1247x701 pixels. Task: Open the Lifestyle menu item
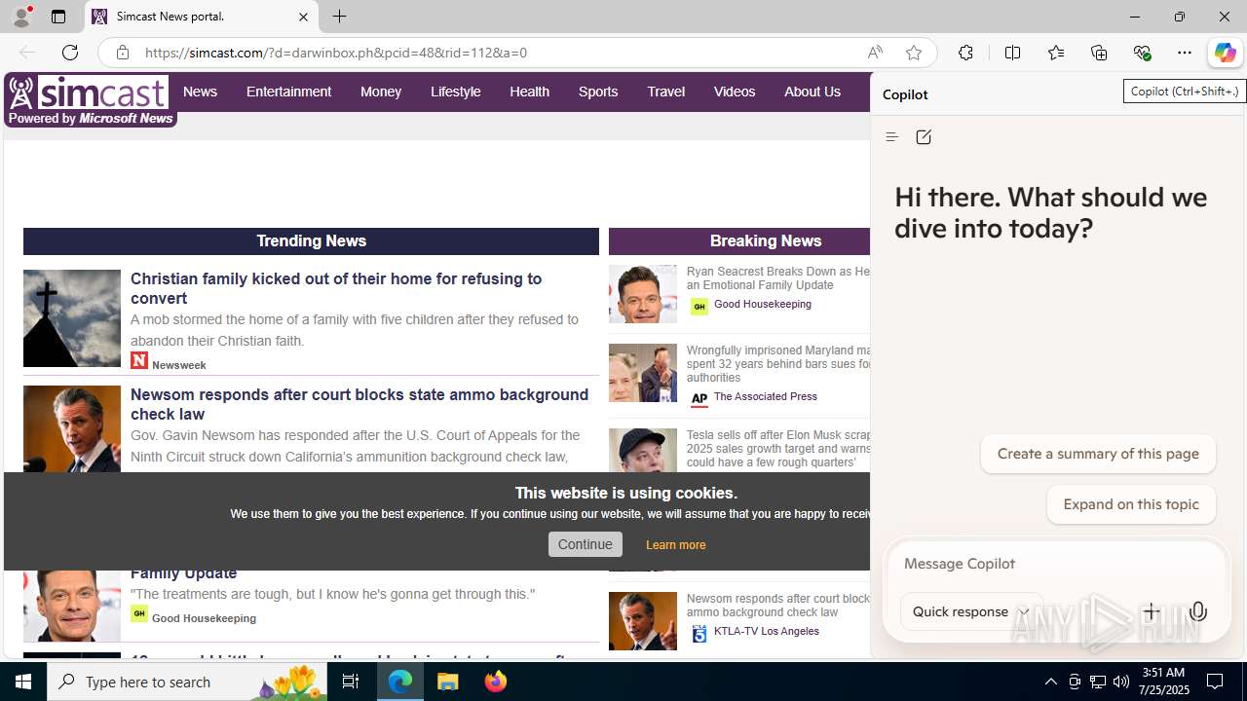tap(456, 92)
